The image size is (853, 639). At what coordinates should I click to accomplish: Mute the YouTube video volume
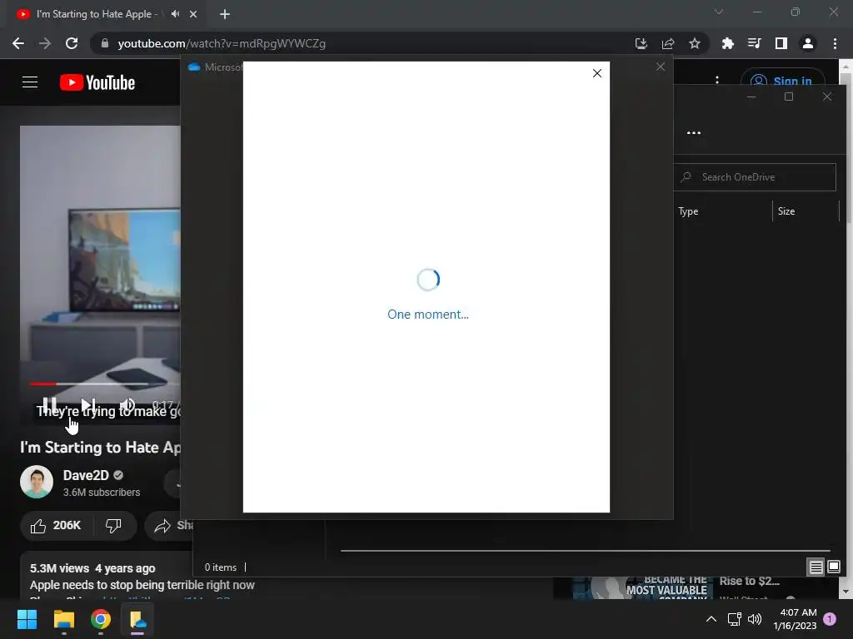click(127, 405)
